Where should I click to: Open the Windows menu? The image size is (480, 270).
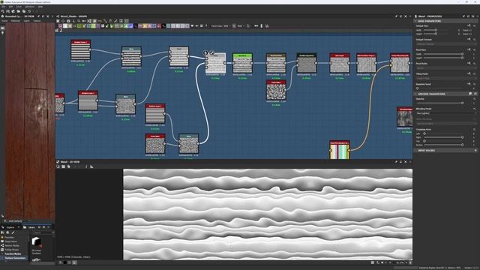click(30, 7)
